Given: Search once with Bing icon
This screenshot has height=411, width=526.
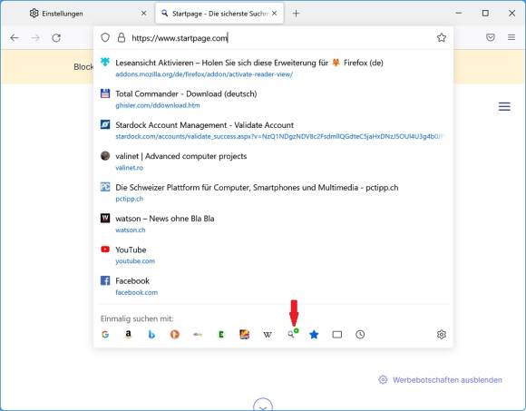Looking at the screenshot, I should pyautogui.click(x=151, y=335).
